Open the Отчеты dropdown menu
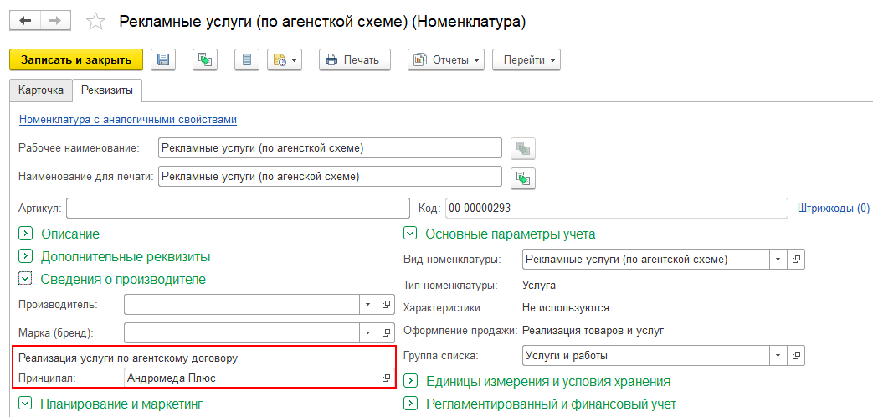Viewport: 873px width, 417px height. (446, 59)
